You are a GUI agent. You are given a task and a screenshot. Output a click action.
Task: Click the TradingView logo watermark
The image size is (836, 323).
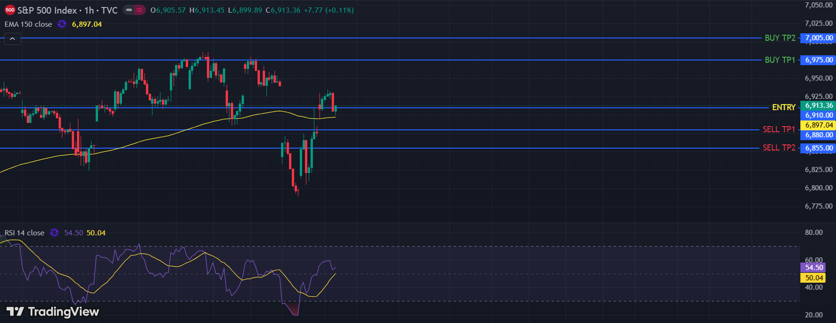coord(53,312)
